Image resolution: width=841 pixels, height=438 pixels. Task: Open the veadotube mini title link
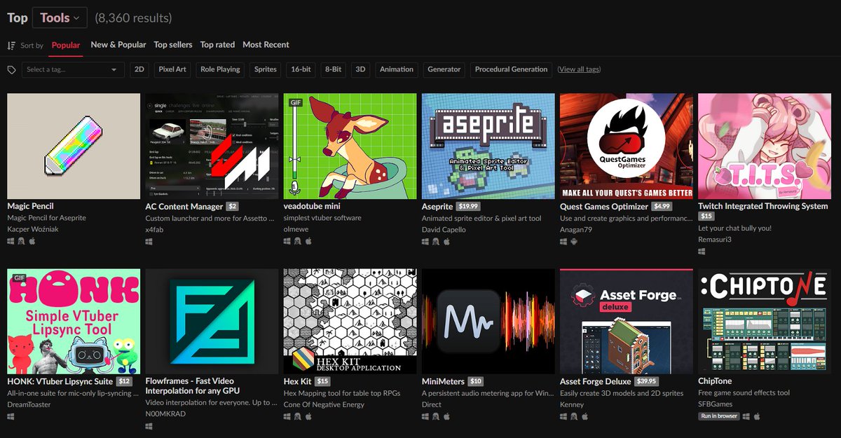coord(312,207)
